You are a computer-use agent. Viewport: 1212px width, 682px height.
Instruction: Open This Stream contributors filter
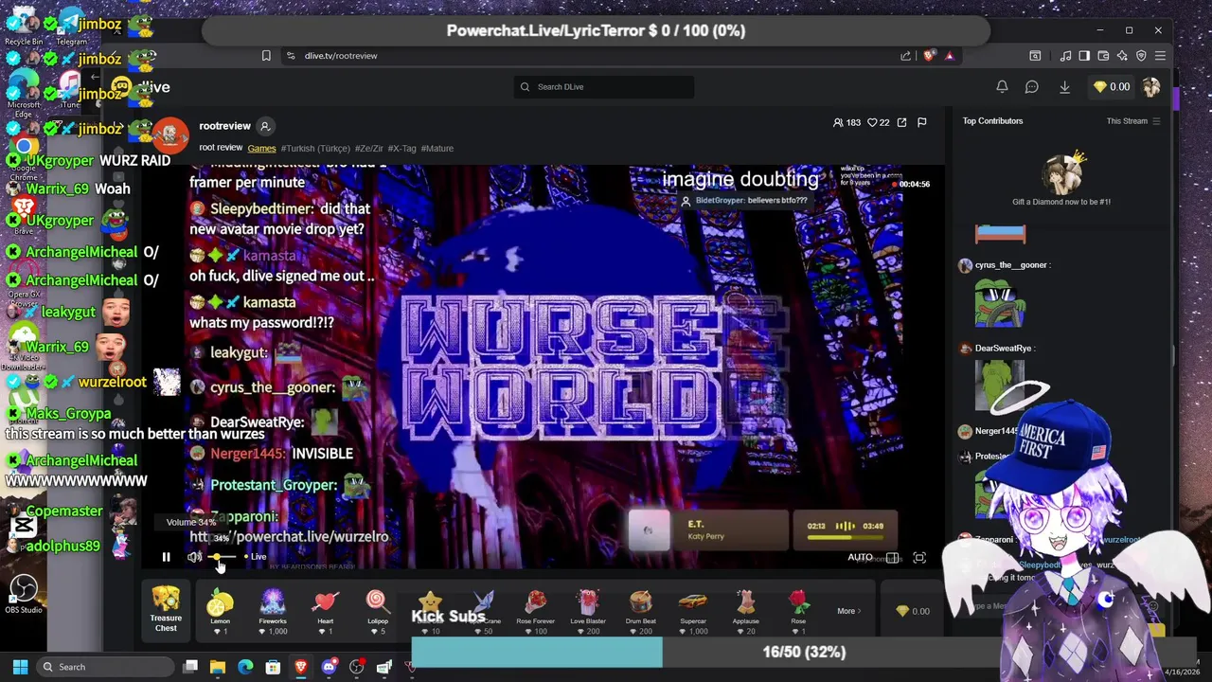tap(1133, 121)
